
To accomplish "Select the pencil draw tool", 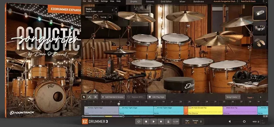I will click(90, 97).
